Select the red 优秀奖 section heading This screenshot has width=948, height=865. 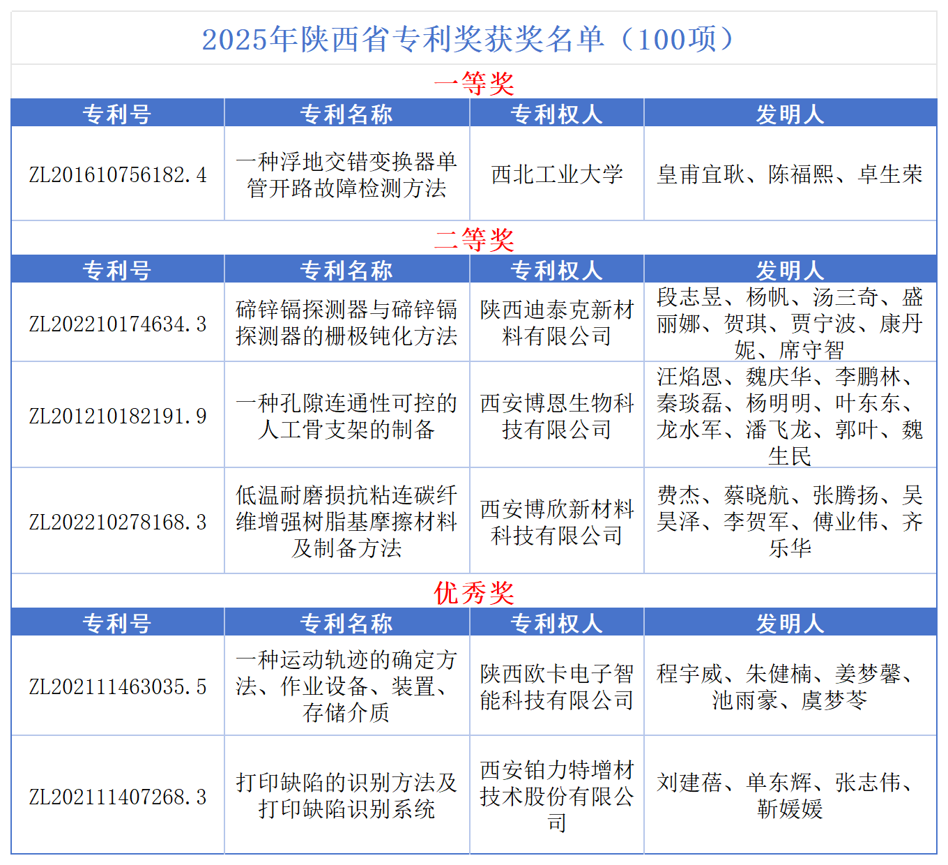point(473,593)
